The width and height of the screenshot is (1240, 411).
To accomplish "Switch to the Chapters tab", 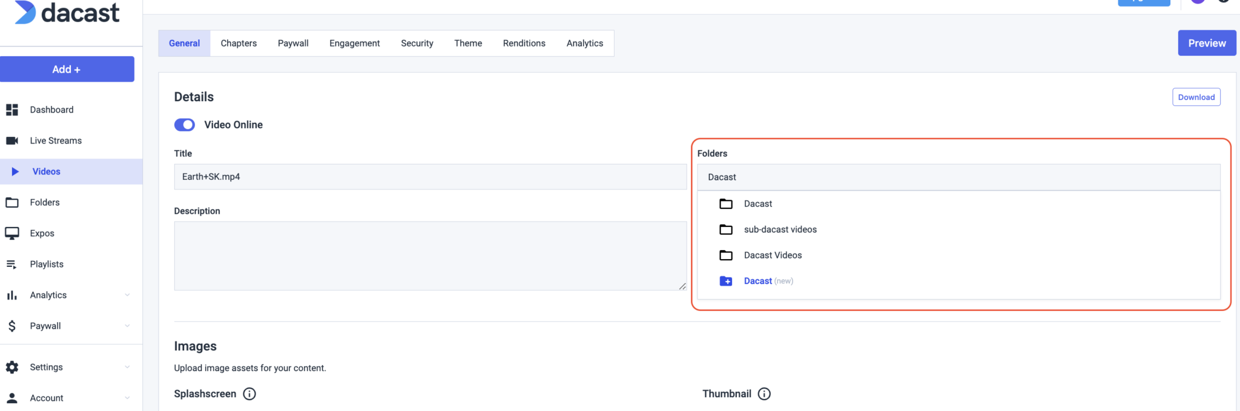I will tap(239, 43).
